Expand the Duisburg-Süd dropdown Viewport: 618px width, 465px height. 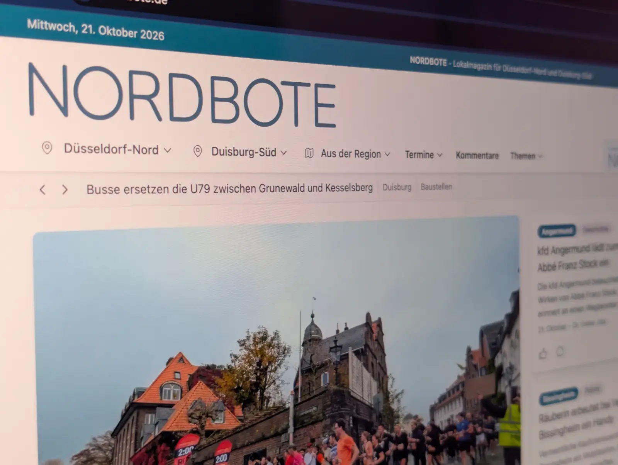(249, 152)
